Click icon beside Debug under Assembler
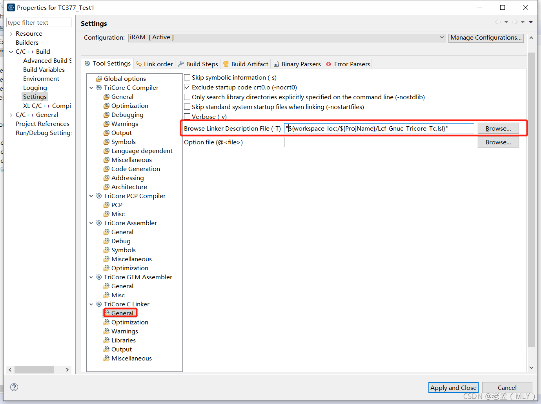 106,241
